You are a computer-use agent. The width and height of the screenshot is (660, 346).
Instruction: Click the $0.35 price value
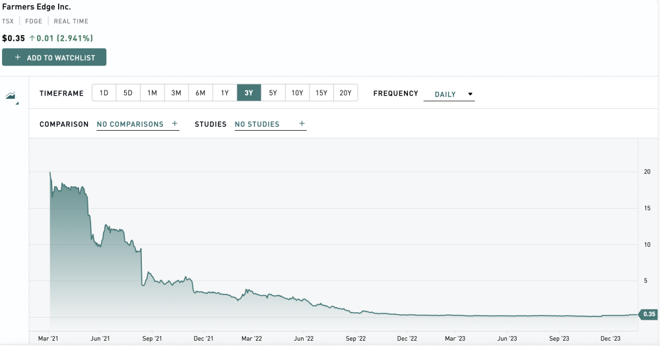pyautogui.click(x=13, y=38)
